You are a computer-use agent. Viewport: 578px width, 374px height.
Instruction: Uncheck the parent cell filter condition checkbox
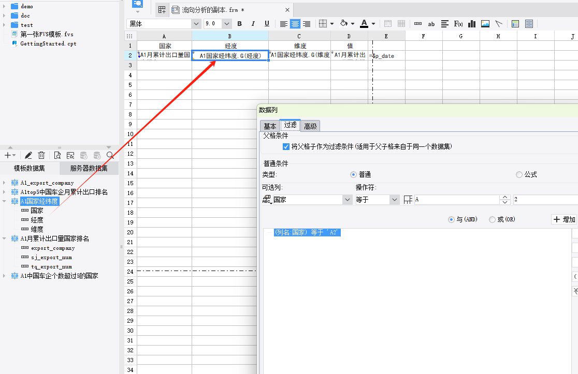click(x=286, y=147)
